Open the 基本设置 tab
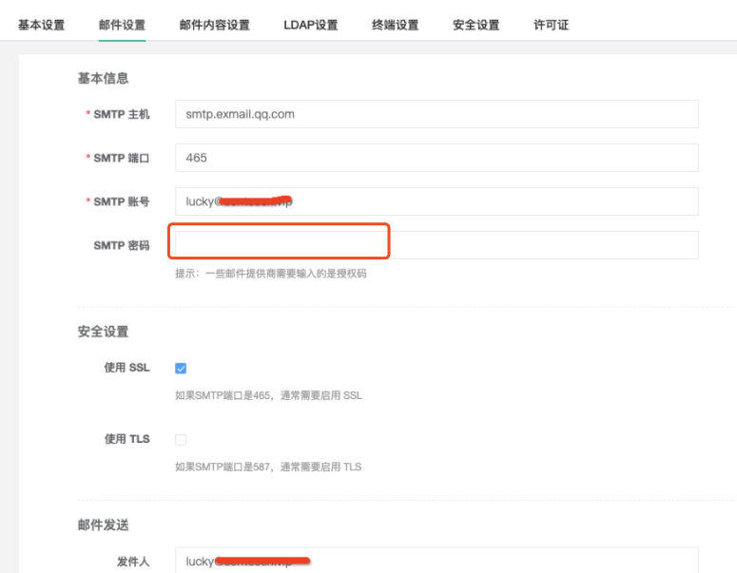 coord(41,25)
